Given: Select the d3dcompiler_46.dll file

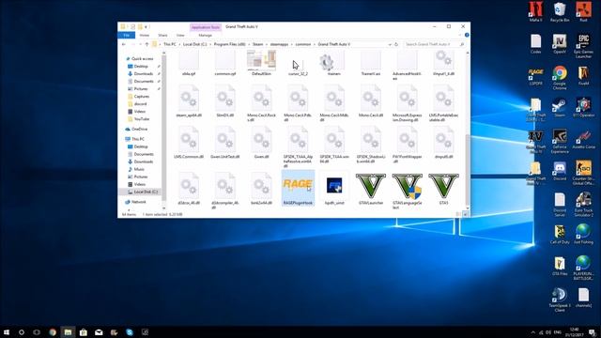Looking at the screenshot, I should (x=225, y=191).
